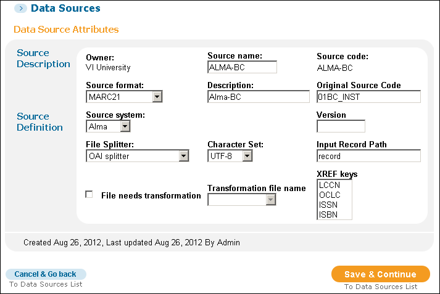Open the Source format dropdown
Viewport: 440px width, 294px height.
[157, 97]
